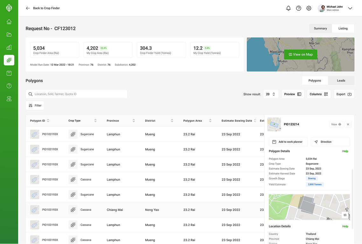Image resolution: width=362 pixels, height=244 pixels.
Task: Click the 304.3 Crop Finder Yield card
Action: click(161, 50)
